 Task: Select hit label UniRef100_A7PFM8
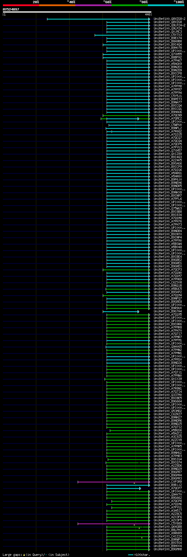[168, 86]
